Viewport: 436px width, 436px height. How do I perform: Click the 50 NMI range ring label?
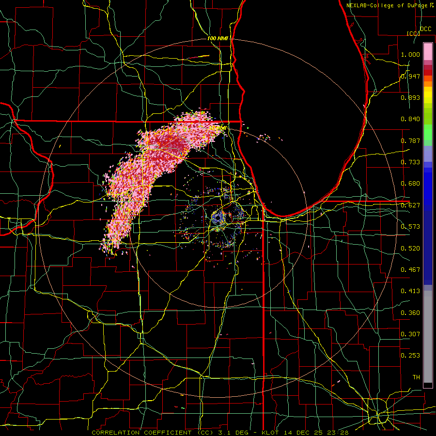click(218, 128)
